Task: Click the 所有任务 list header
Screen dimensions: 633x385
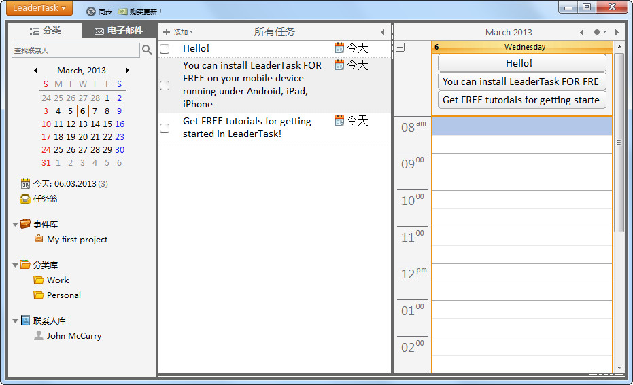Action: click(x=275, y=32)
